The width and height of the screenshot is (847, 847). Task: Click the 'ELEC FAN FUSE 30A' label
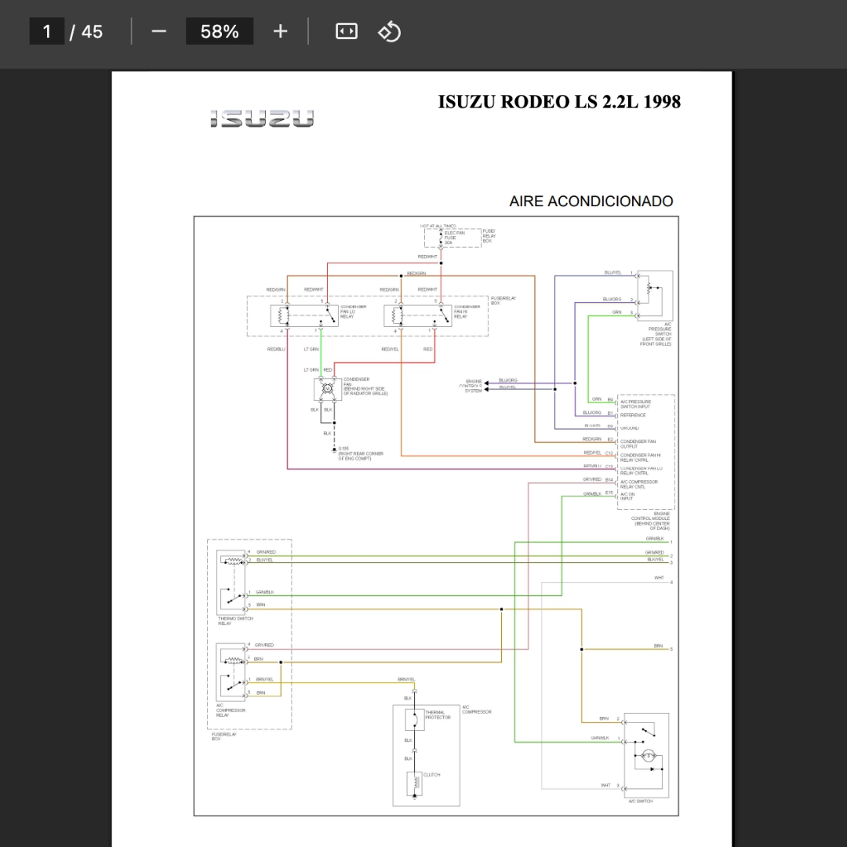click(454, 238)
